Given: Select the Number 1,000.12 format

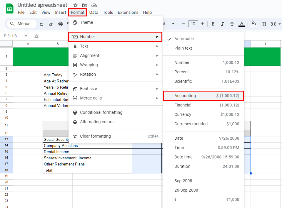Looking at the screenshot, I should (203, 62).
